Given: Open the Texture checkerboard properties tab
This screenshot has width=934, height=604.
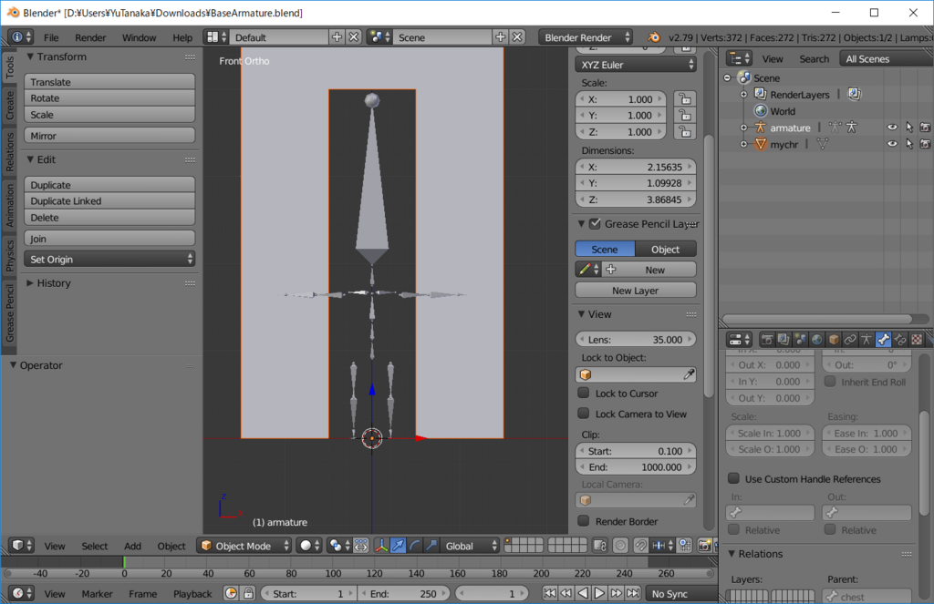Looking at the screenshot, I should point(917,340).
